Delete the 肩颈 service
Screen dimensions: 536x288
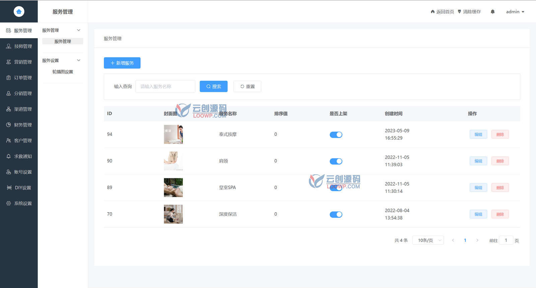click(500, 161)
